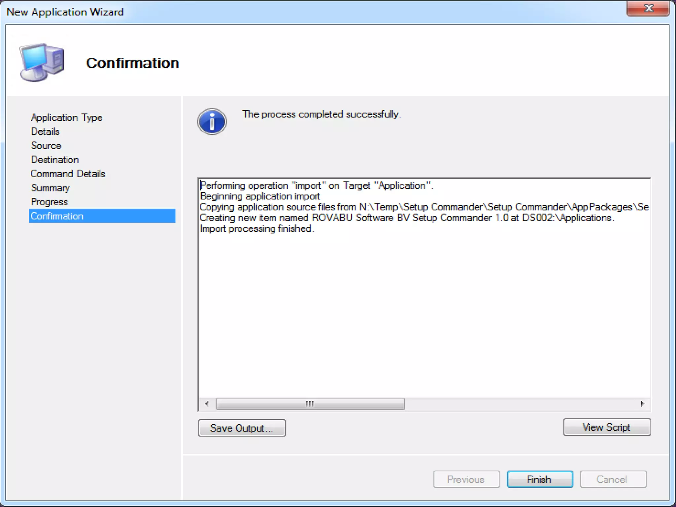Click the scrollbar left arrow

207,404
